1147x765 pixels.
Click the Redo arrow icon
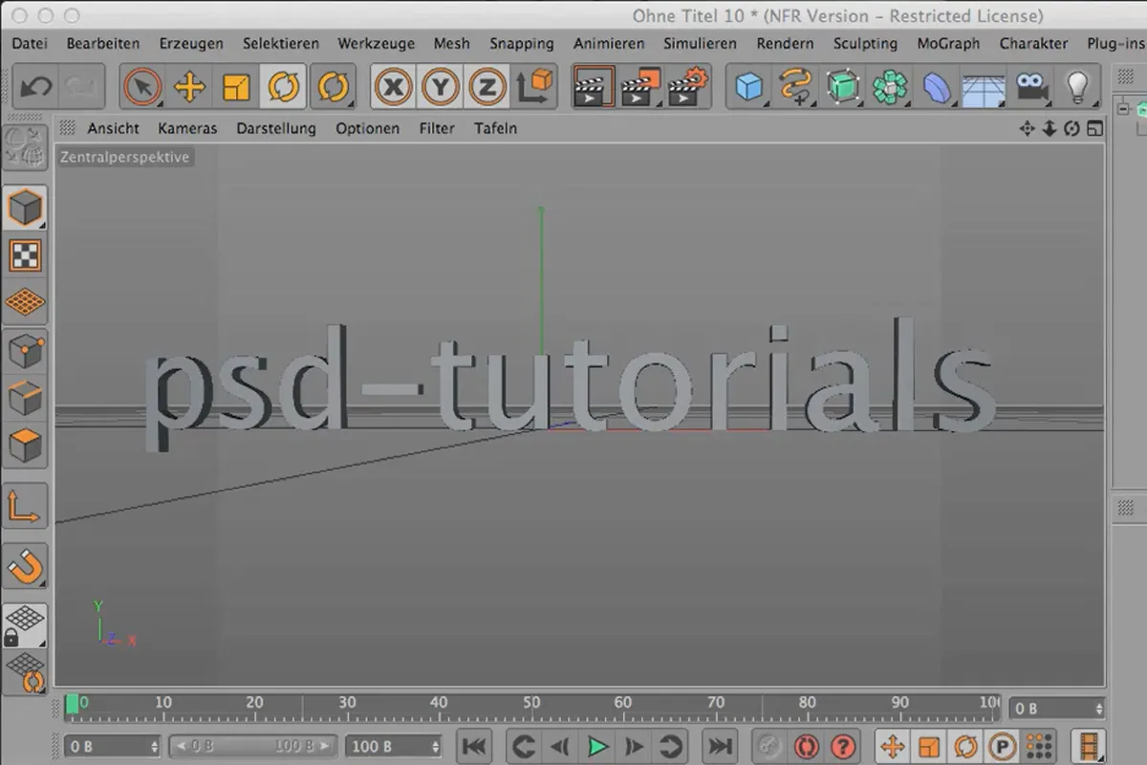(x=80, y=88)
